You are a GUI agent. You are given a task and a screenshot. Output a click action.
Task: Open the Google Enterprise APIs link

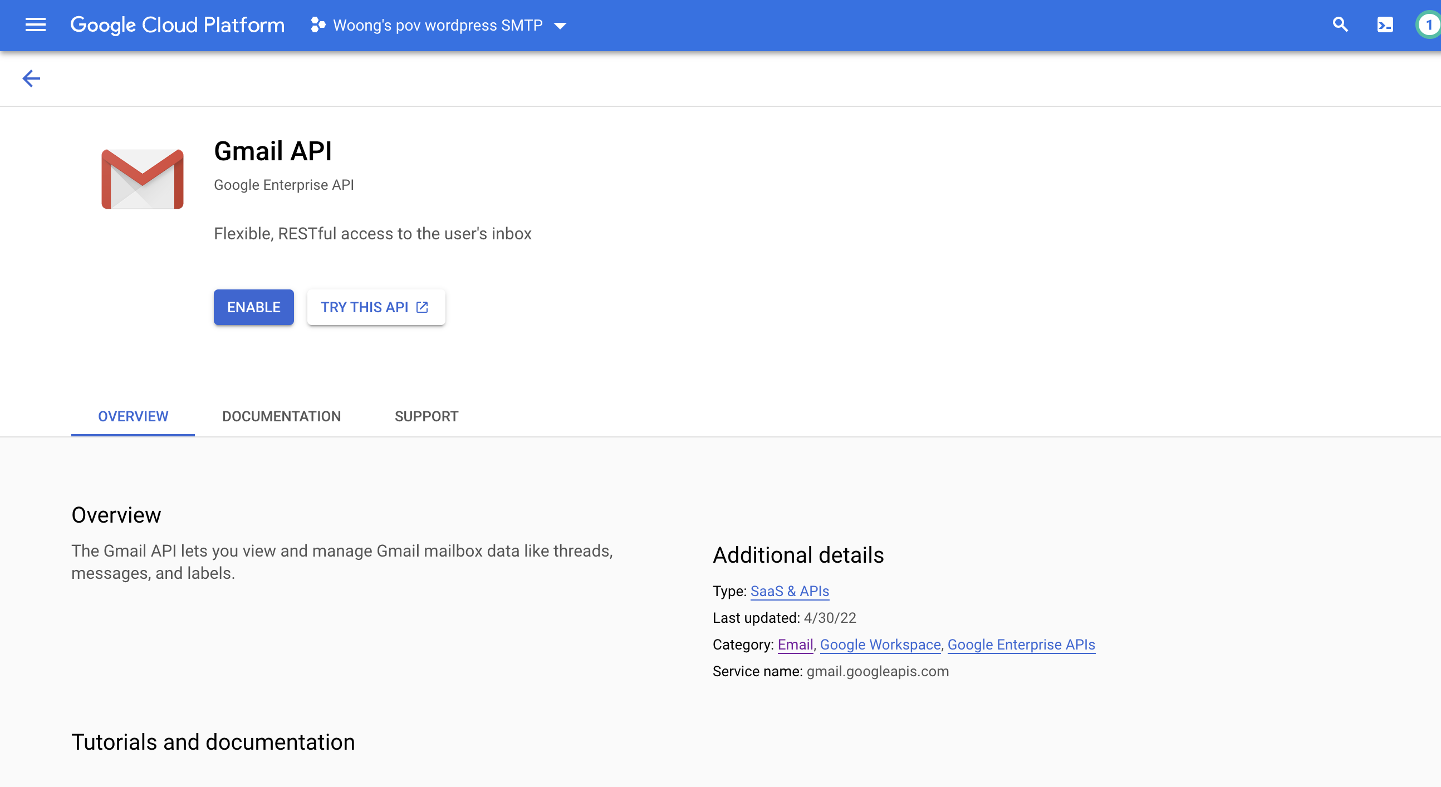click(1021, 645)
